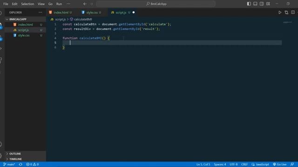298x167 pixels.
Task: Select the script.js editor tab
Action: pos(121,13)
